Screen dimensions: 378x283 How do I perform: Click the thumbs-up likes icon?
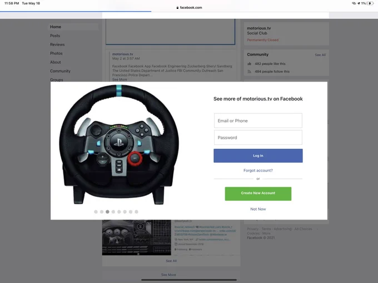coord(249,64)
